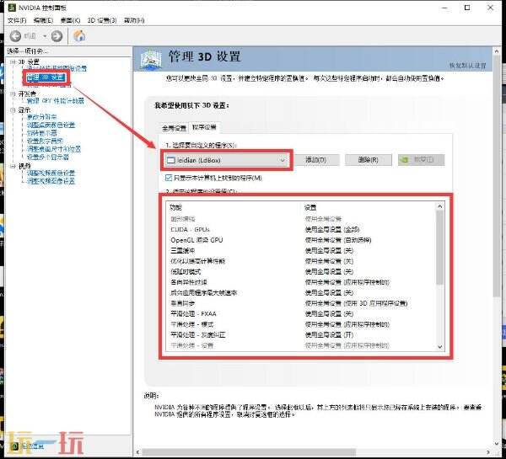The width and height of the screenshot is (506, 459).
Task: Click the main panel vertical scrollbar thumb
Action: [497, 176]
